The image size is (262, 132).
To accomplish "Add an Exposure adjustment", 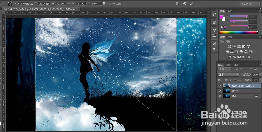I will click(x=244, y=46).
